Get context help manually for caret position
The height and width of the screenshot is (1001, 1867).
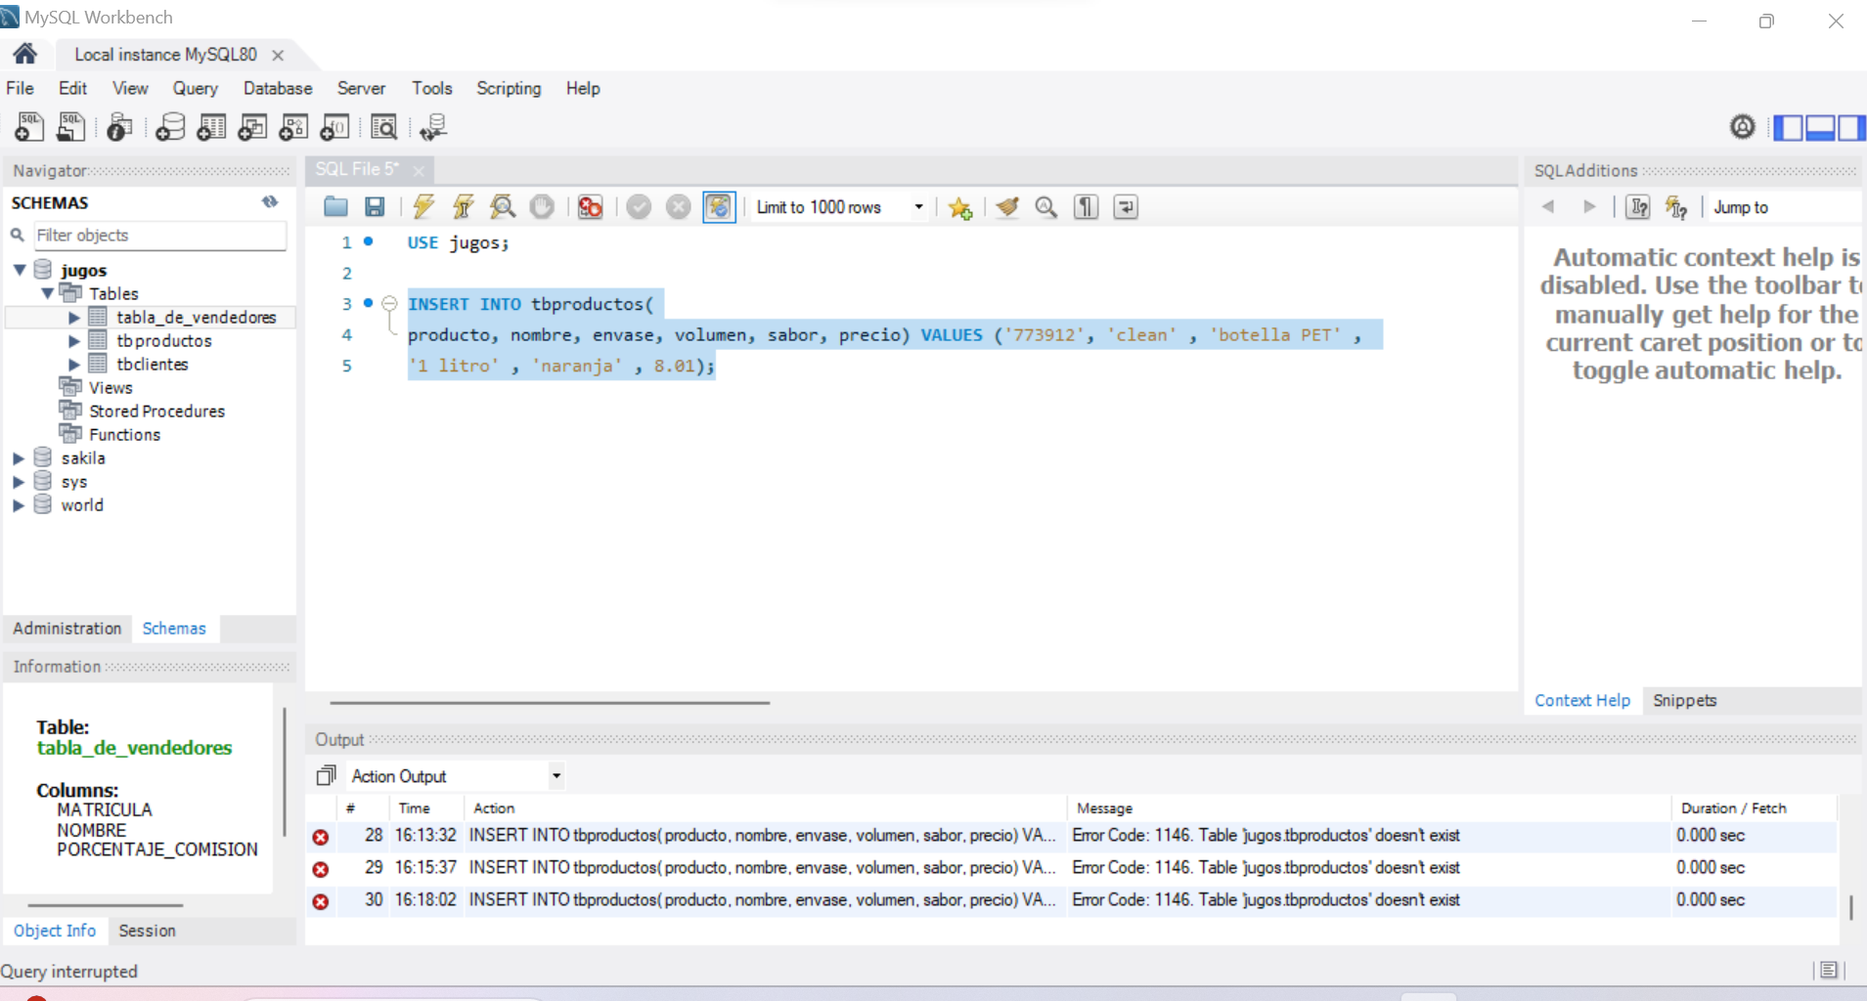[x=1638, y=206]
